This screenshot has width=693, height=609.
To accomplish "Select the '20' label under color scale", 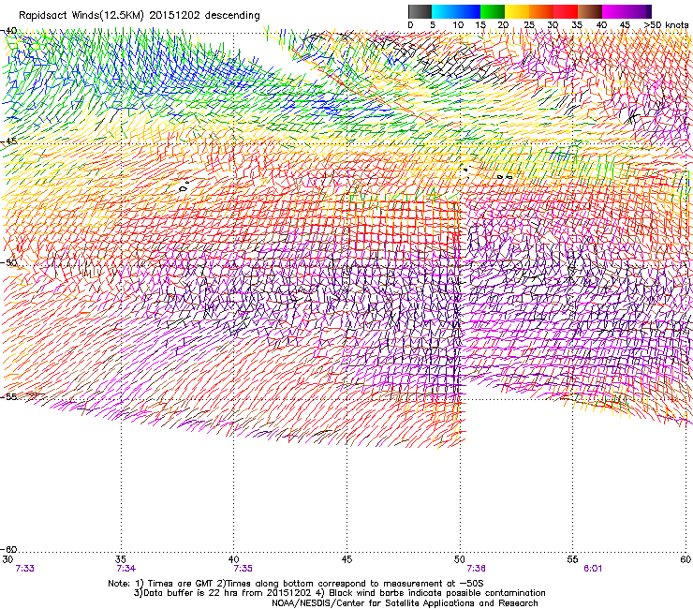I will click(x=504, y=25).
